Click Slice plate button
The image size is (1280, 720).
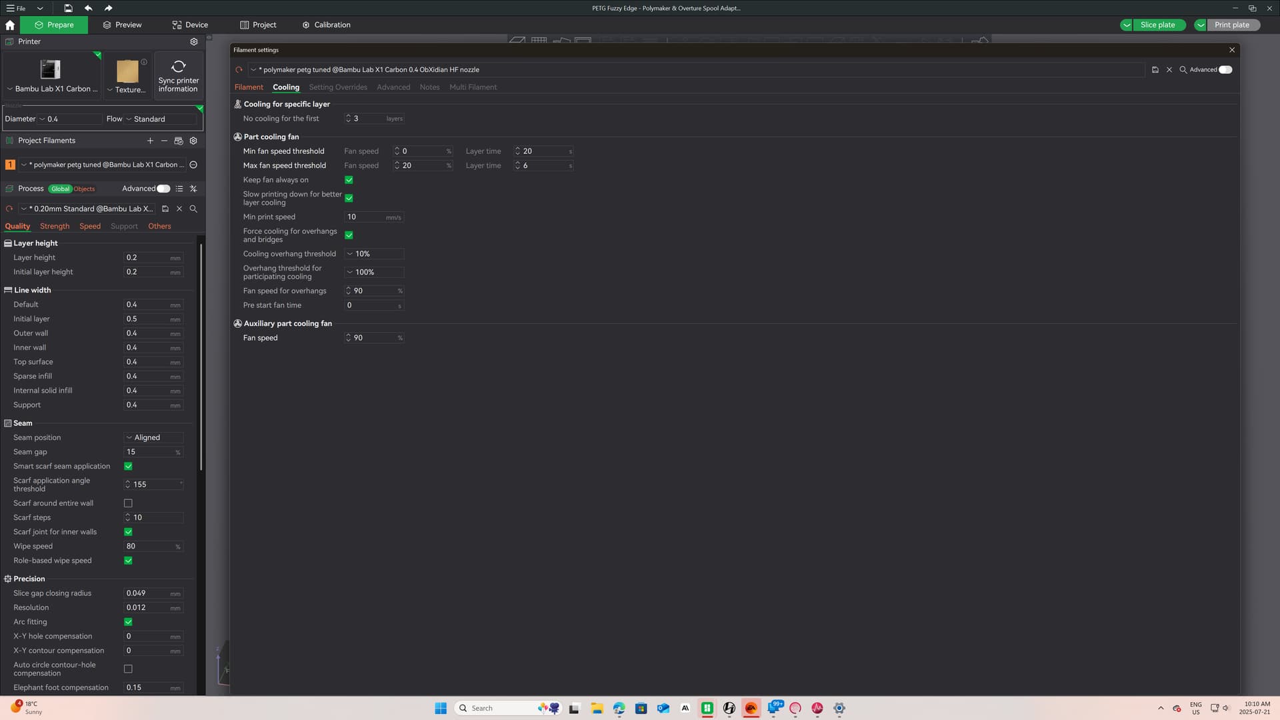(x=1158, y=25)
